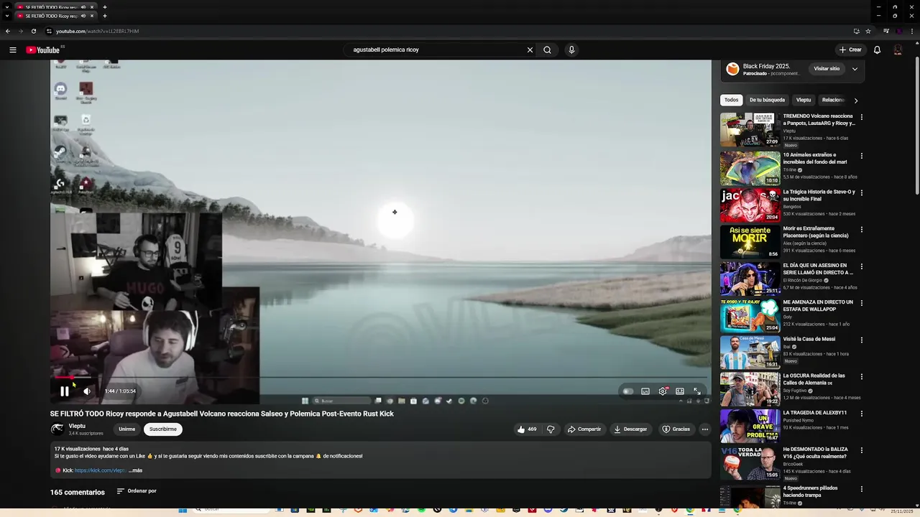Clear the search box with the X
920x517 pixels.
530,50
